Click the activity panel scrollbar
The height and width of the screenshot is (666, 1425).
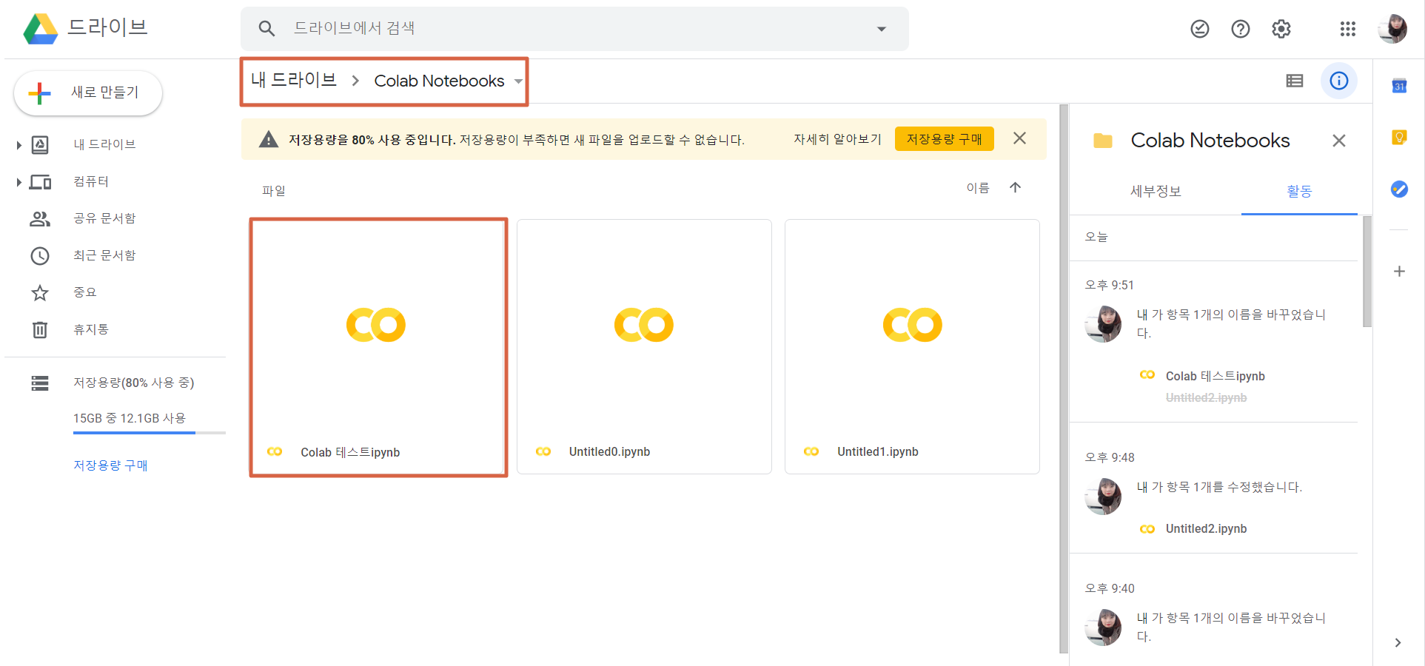(1367, 272)
